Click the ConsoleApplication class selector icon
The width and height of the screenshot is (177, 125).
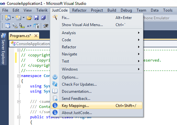[x=13, y=43]
